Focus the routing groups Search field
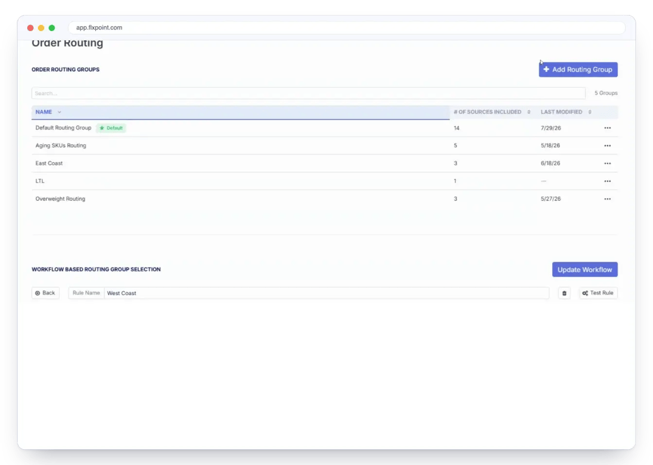653x465 pixels. pos(309,93)
